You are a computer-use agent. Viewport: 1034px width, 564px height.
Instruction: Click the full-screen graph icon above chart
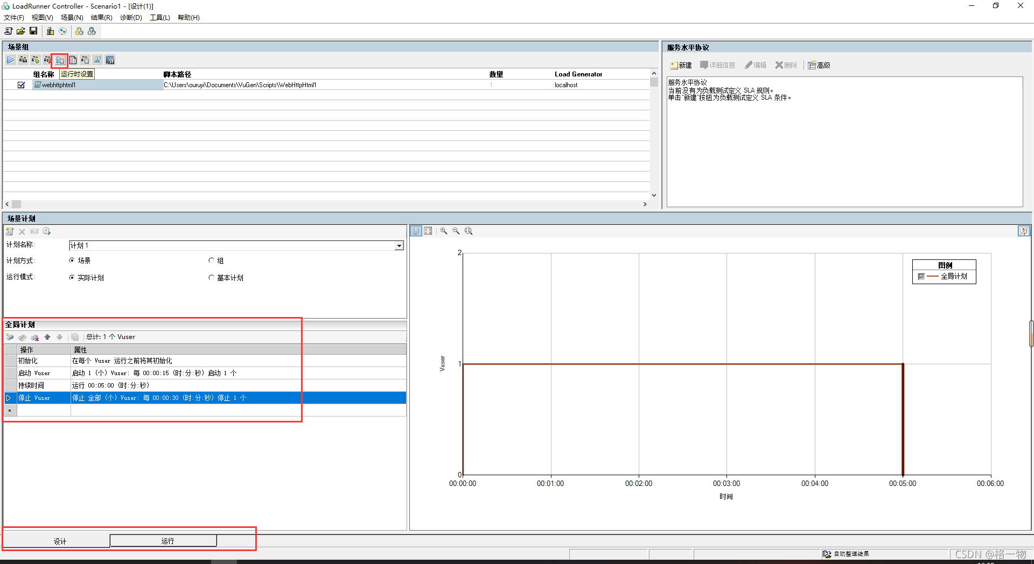click(428, 231)
